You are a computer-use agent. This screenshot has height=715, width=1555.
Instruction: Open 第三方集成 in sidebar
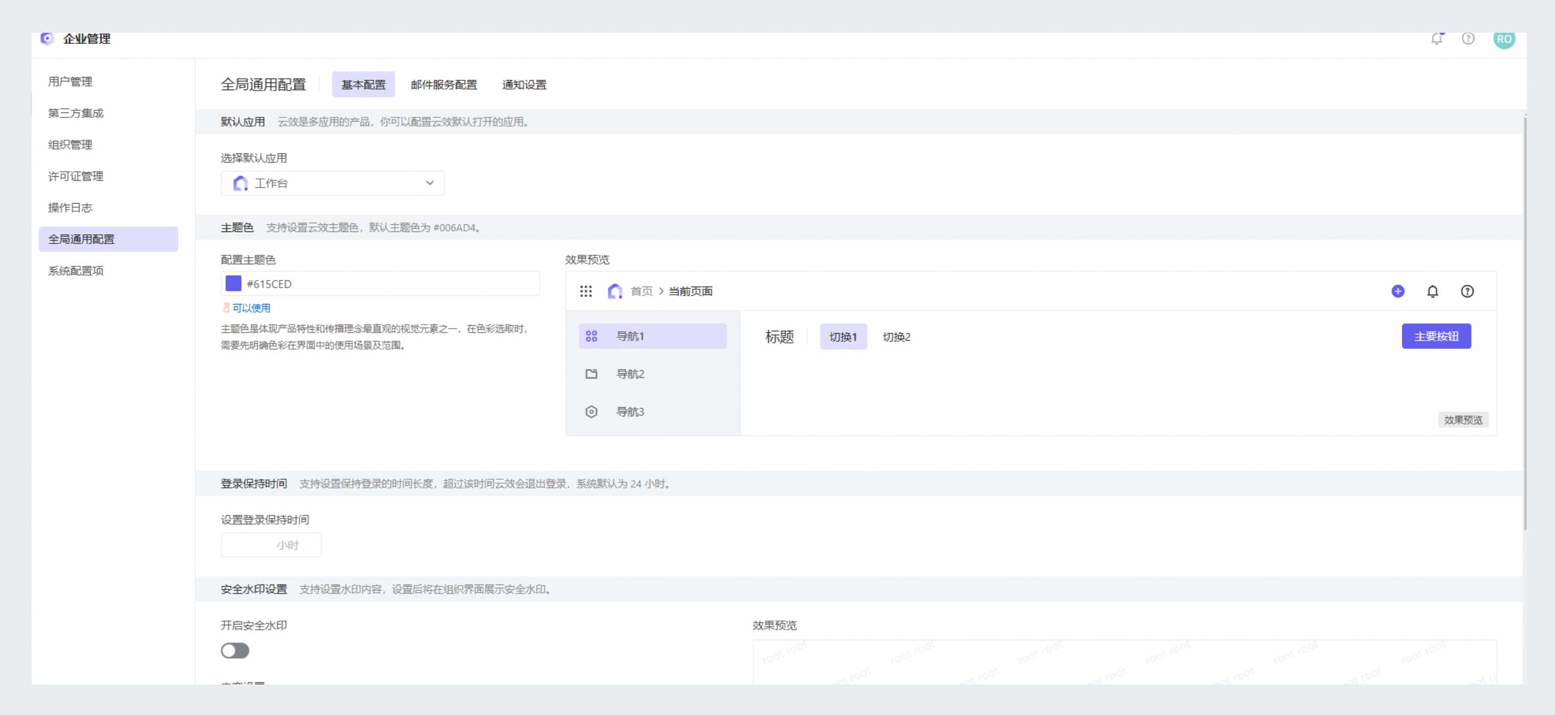75,114
